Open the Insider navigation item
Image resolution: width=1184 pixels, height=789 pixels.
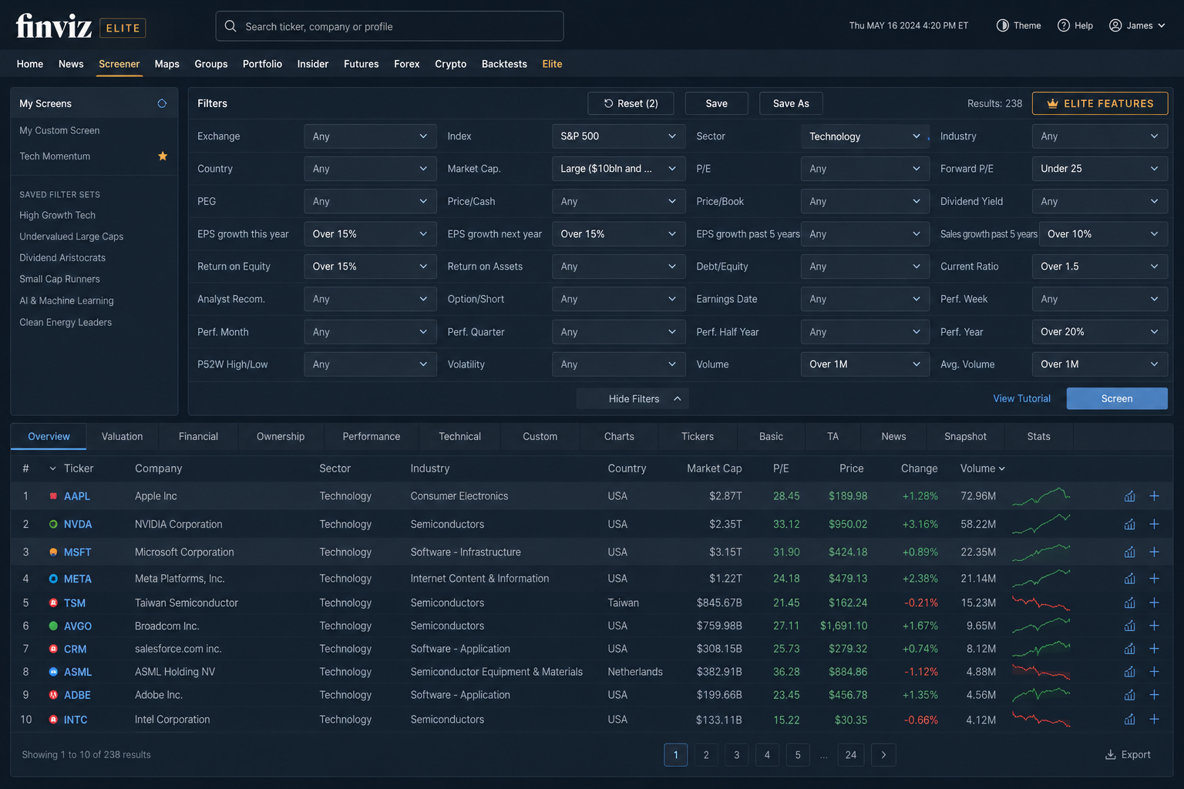[313, 64]
